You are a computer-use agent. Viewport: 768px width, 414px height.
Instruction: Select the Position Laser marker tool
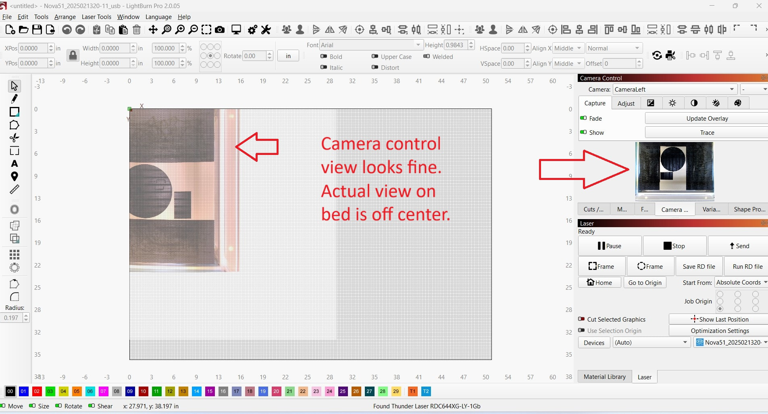[x=15, y=176]
